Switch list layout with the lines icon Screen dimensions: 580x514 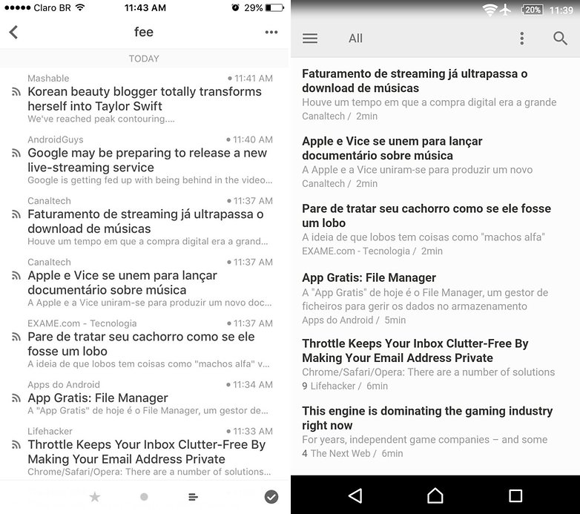click(193, 497)
